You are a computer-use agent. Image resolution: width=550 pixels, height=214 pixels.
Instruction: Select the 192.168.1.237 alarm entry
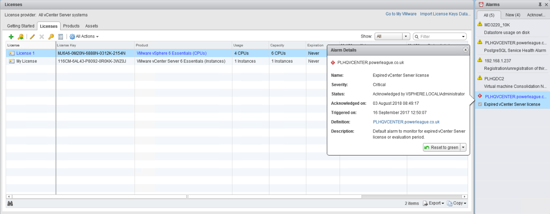pos(512,65)
